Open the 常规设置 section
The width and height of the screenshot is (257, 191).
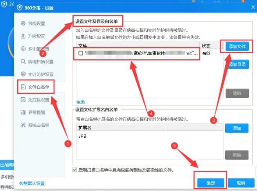click(x=36, y=24)
